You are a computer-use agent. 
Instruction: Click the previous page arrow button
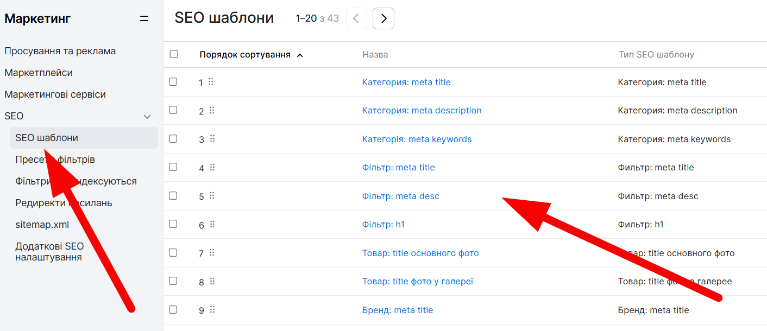pyautogui.click(x=356, y=18)
